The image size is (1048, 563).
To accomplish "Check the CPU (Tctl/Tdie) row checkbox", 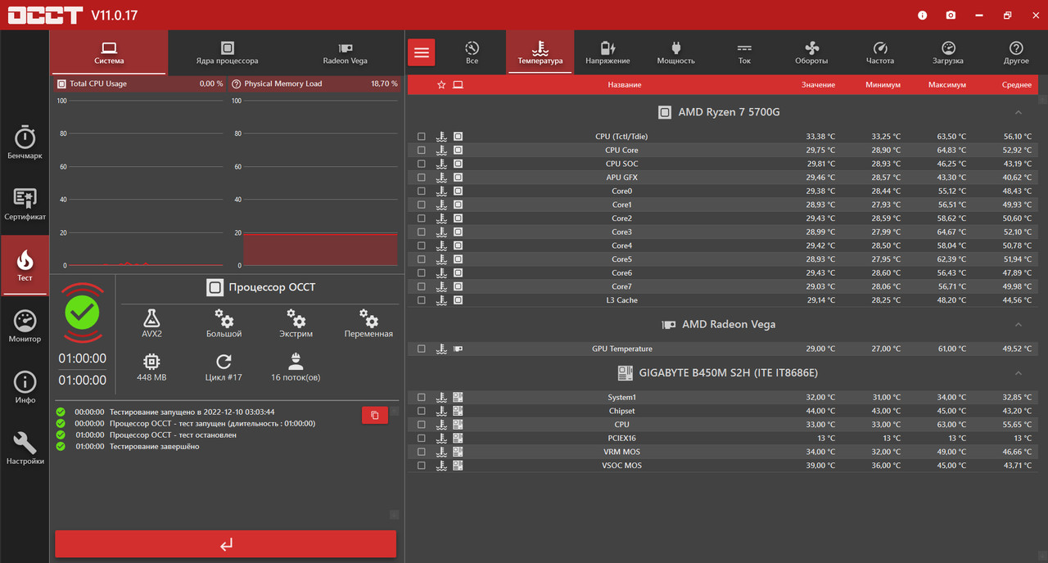I will (x=422, y=137).
